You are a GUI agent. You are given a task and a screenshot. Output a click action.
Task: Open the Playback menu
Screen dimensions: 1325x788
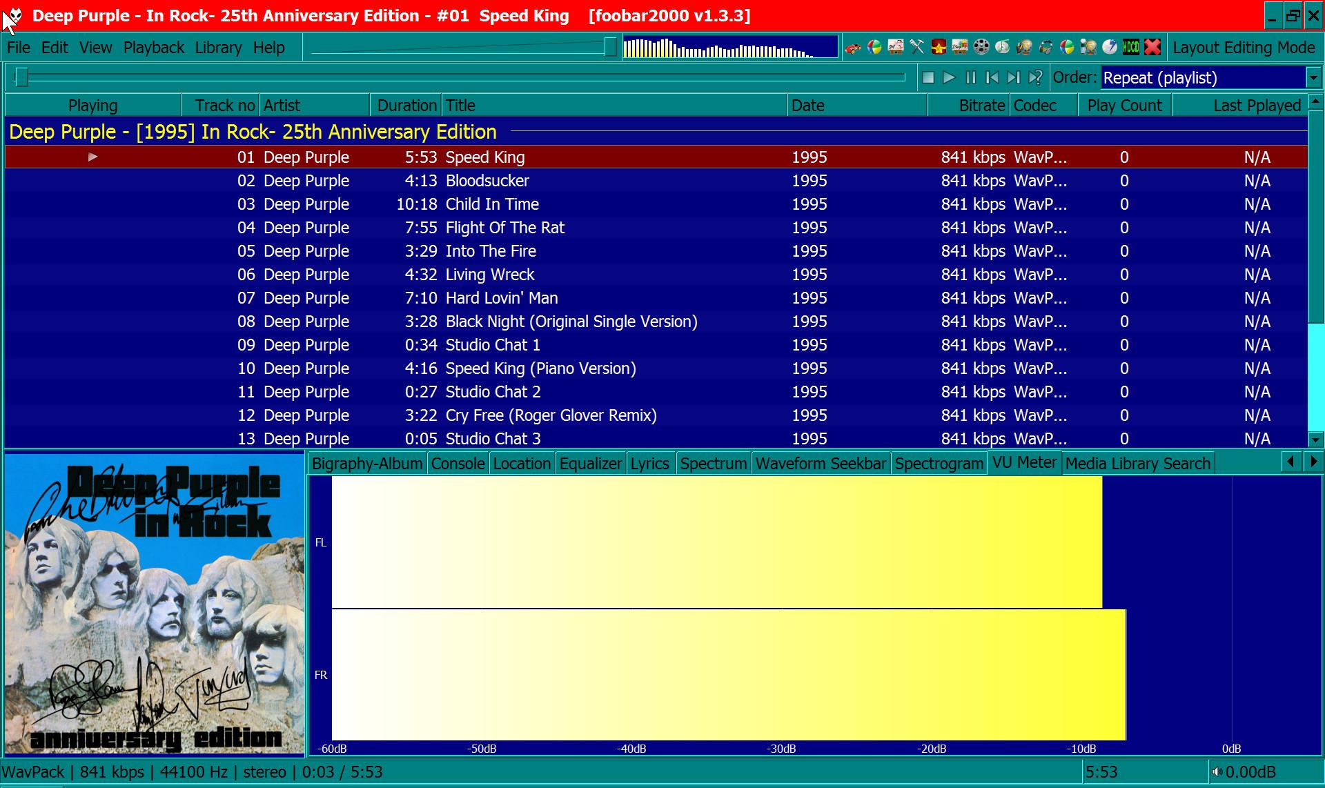[153, 48]
